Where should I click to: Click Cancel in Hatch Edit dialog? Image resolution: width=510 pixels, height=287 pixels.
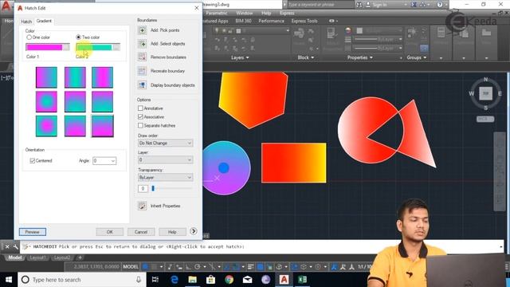click(x=141, y=232)
